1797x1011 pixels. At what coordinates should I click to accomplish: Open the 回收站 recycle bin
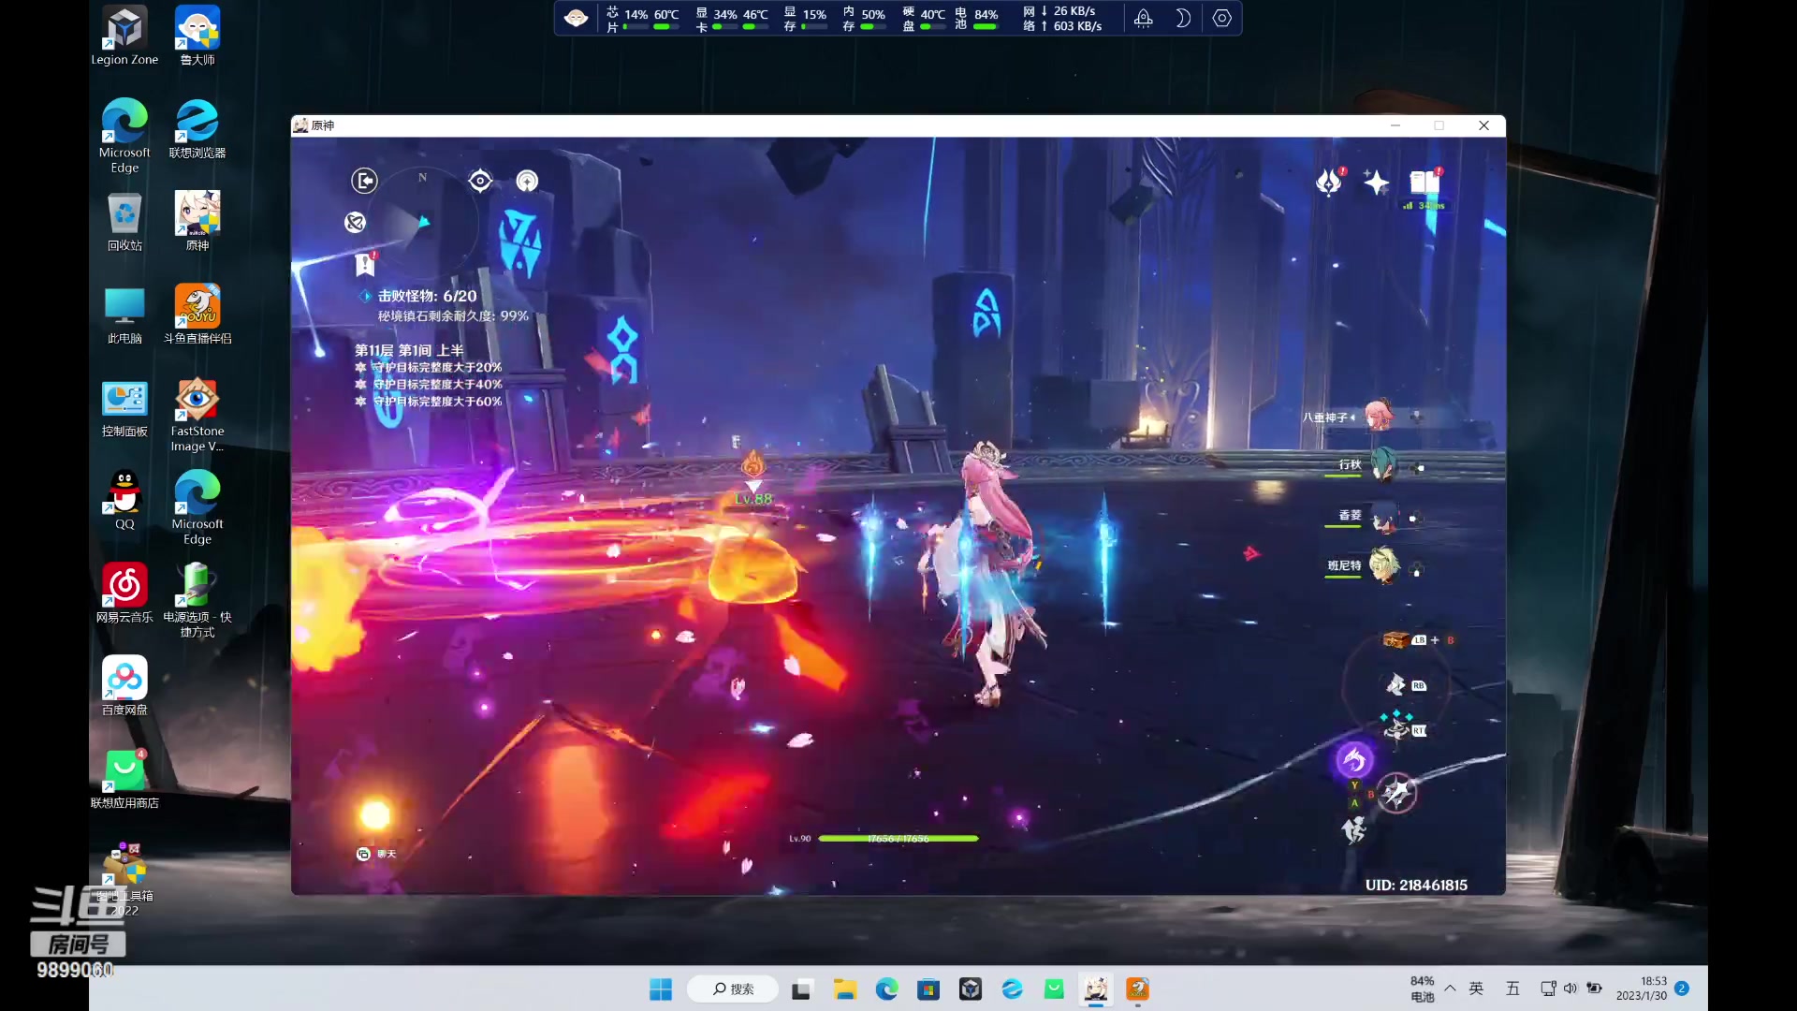point(124,221)
